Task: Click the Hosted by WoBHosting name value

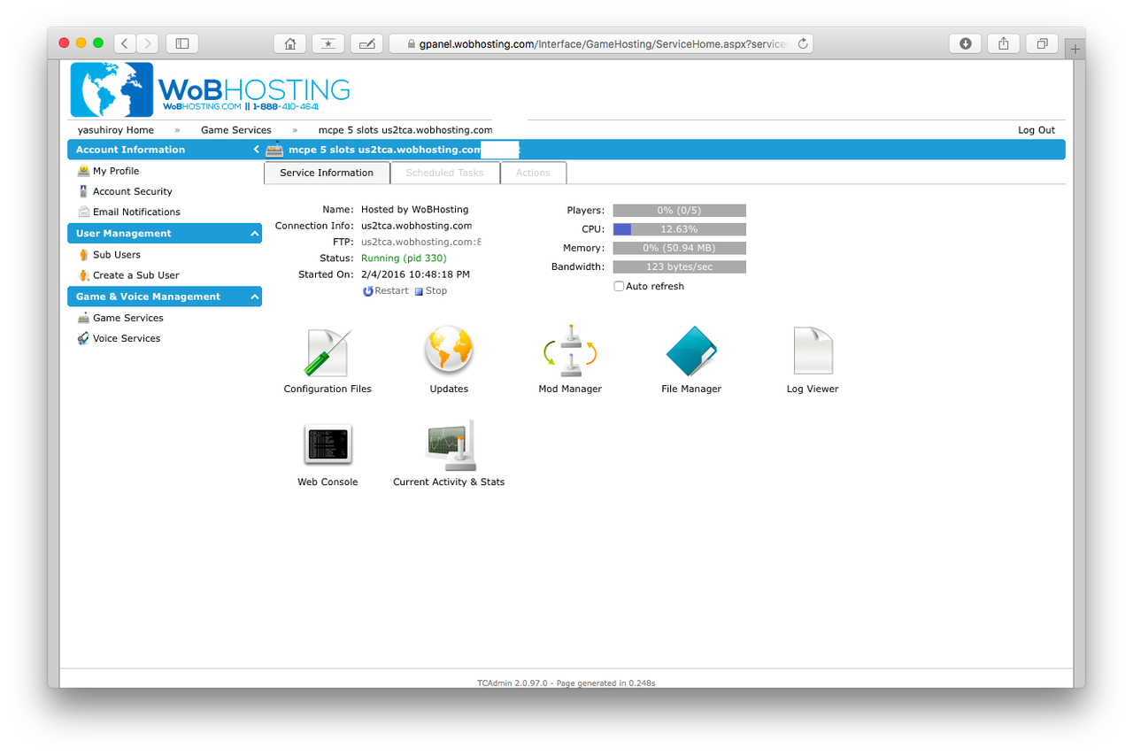Action: tap(415, 210)
